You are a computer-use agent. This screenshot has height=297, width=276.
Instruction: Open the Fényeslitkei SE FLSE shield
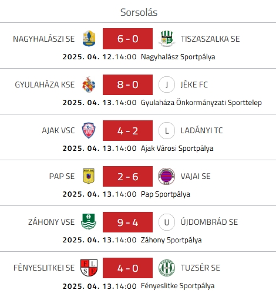click(x=89, y=268)
